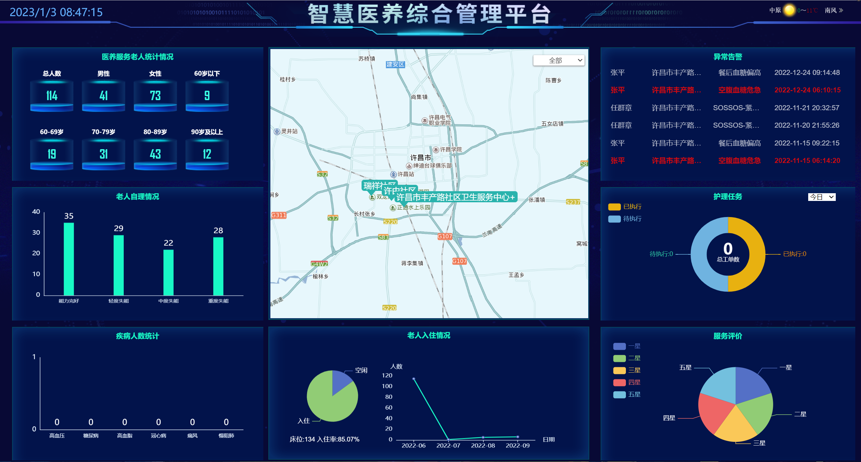This screenshot has width=861, height=462.
Task: Click the wind direction arrows icon
Action: tap(841, 10)
